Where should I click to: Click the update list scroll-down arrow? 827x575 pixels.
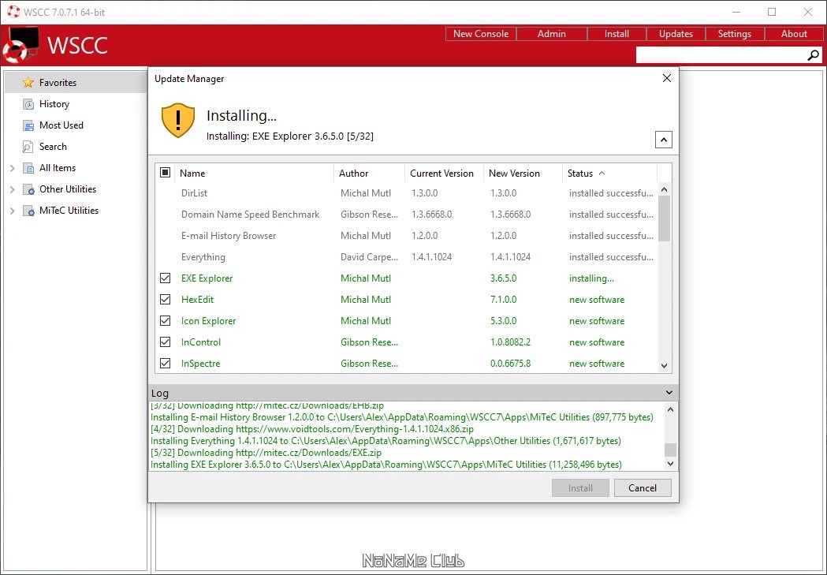[664, 365]
